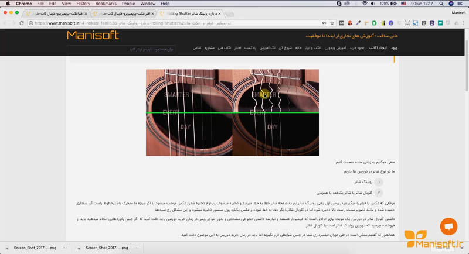Open the orange chat bubble widget
Image resolution: width=469 pixels, height=254 pixels.
(x=448, y=226)
